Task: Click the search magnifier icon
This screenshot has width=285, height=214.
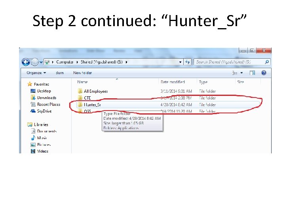Action: click(267, 62)
